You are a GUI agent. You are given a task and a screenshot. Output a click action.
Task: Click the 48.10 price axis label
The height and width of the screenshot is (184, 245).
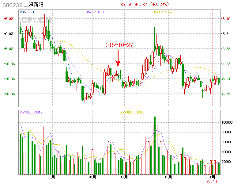point(225,19)
